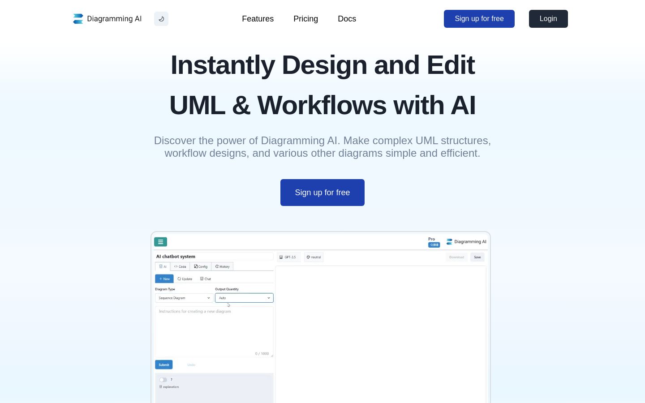The height and width of the screenshot is (403, 645).
Task: Click Sign up for free in header
Action: tap(479, 19)
